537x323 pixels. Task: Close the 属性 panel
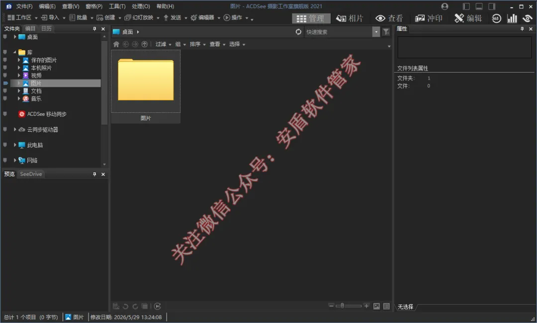531,29
